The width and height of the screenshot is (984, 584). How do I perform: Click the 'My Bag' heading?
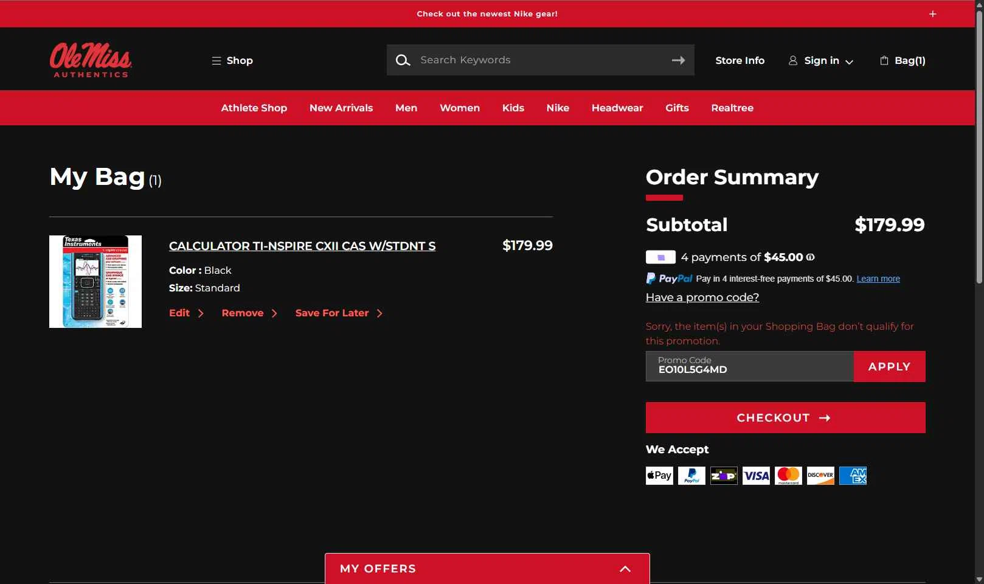point(97,177)
